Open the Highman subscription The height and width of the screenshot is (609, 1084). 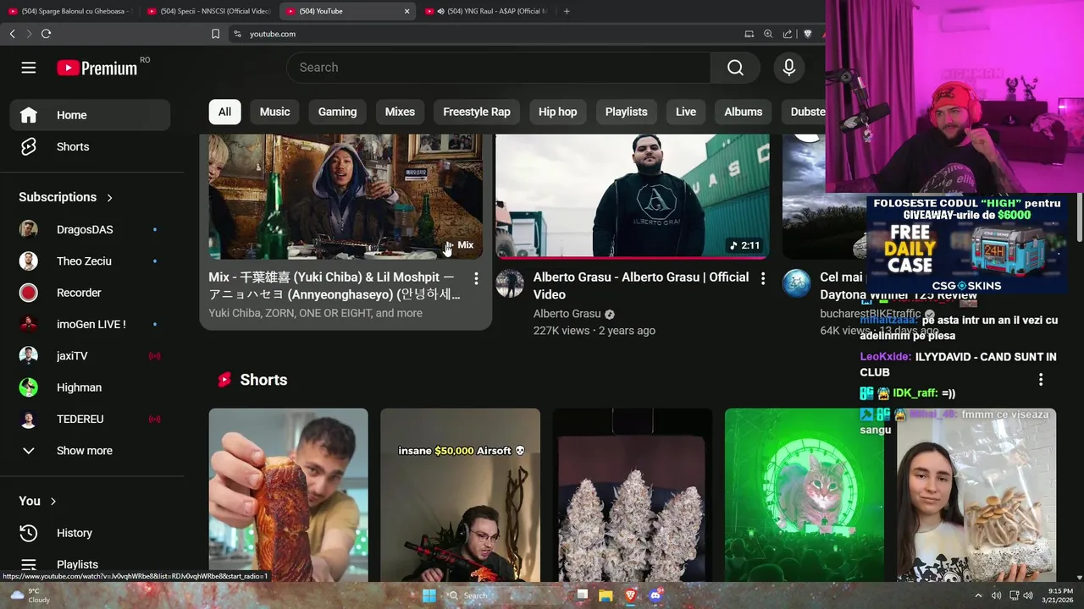pyautogui.click(x=90, y=387)
